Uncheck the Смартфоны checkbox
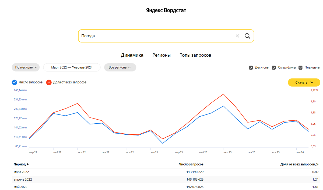The width and height of the screenshot is (323, 190). point(274,67)
